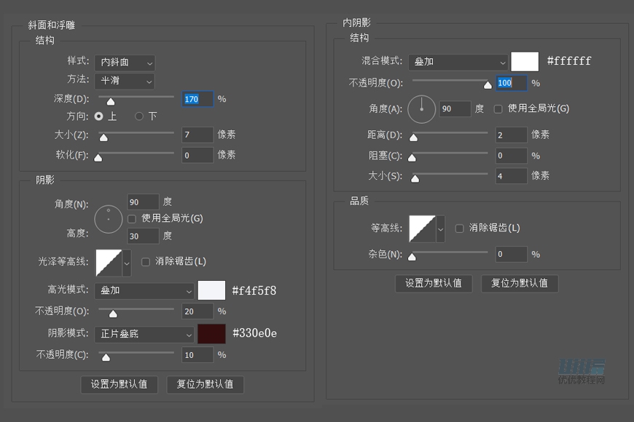The width and height of the screenshot is (634, 422).
Task: Open the highlight mode (高光模式) dropdown
Action: pyautogui.click(x=144, y=290)
